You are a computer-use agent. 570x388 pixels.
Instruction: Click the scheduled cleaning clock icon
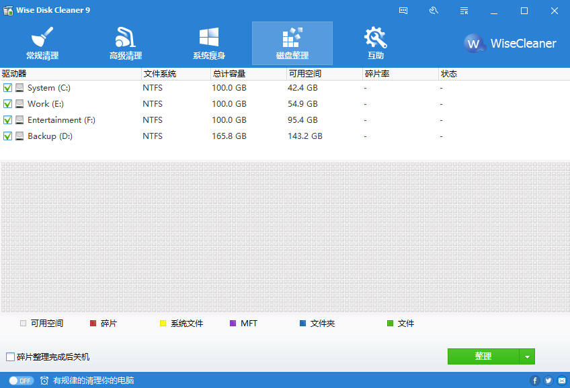pos(44,379)
